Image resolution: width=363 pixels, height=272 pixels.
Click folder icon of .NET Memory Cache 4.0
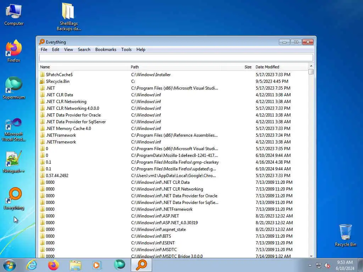click(42, 128)
